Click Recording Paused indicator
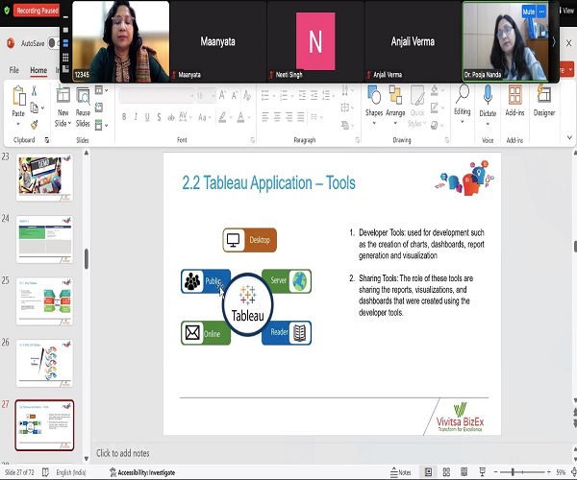Screen dimensions: 577x480 (x=37, y=11)
